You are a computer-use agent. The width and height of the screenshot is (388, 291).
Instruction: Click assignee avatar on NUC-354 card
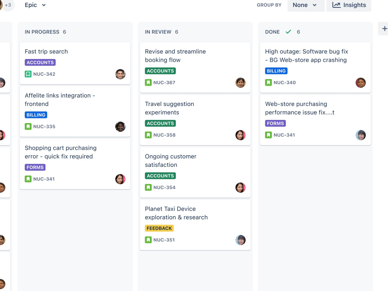coord(240,187)
